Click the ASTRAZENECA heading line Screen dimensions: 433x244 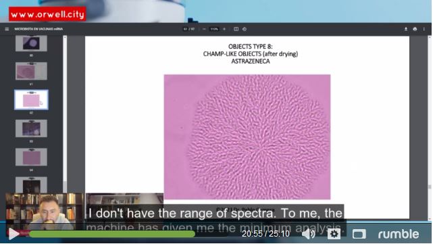pos(251,62)
